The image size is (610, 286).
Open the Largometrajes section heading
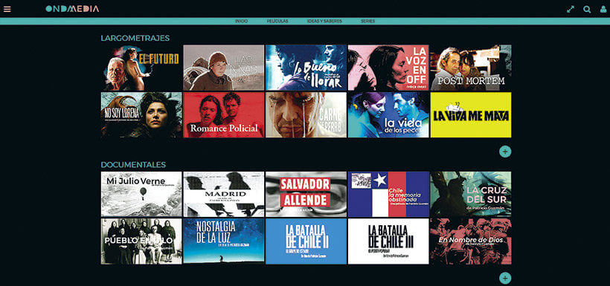pos(135,38)
